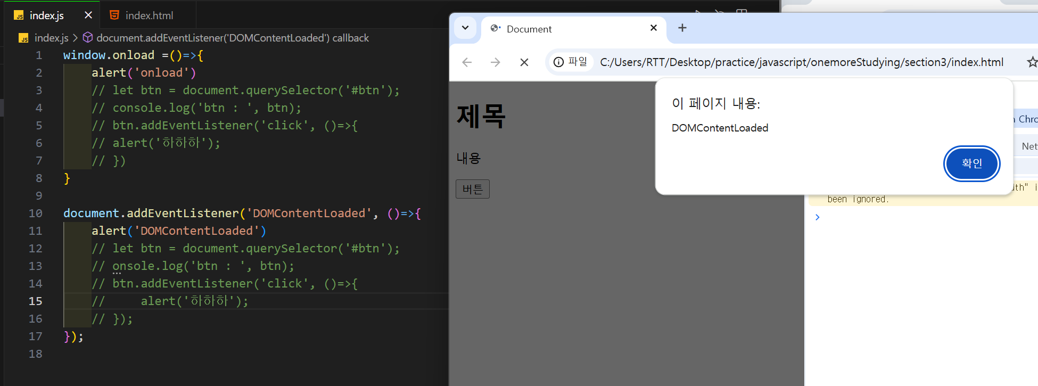Switch to the index.html editor tab

click(x=148, y=15)
